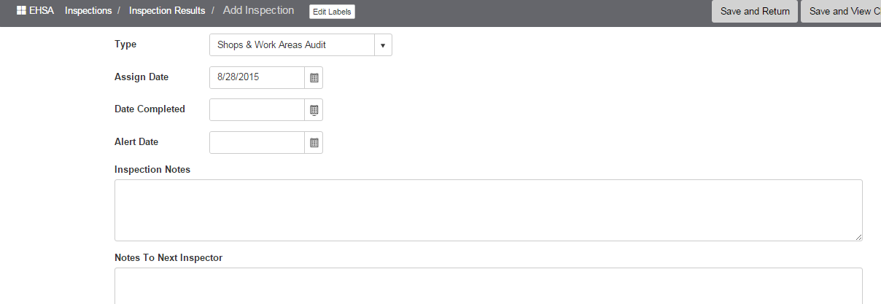Click the Edit Labels button
881x304 pixels.
pyautogui.click(x=332, y=12)
